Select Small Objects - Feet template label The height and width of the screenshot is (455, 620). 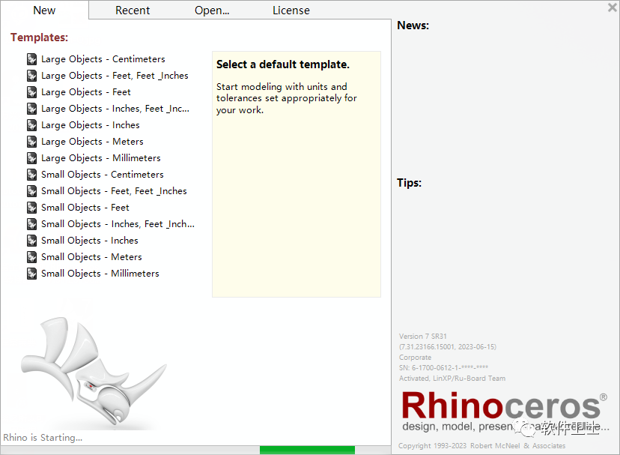(85, 208)
